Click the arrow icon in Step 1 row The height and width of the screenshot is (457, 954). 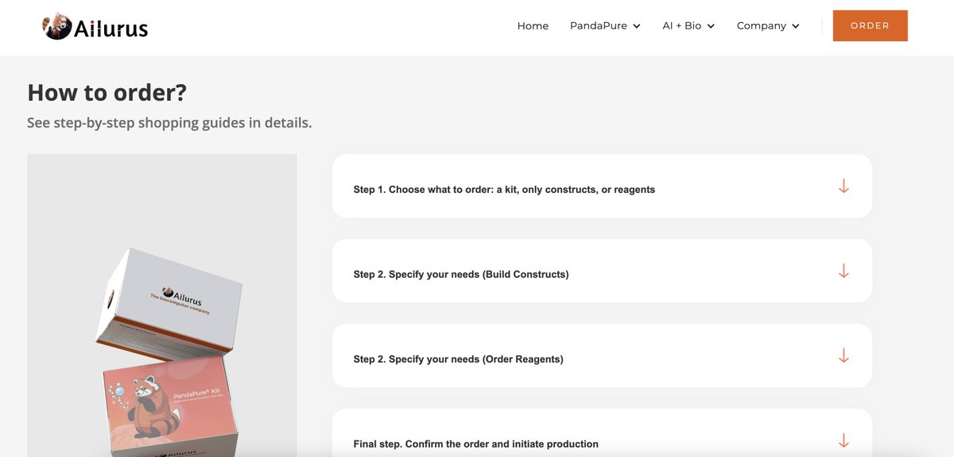tap(843, 186)
